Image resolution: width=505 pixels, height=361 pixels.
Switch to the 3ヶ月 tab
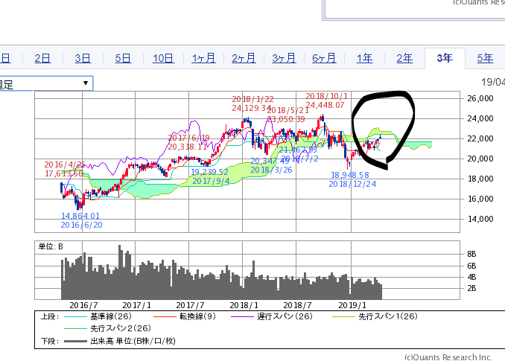(285, 58)
